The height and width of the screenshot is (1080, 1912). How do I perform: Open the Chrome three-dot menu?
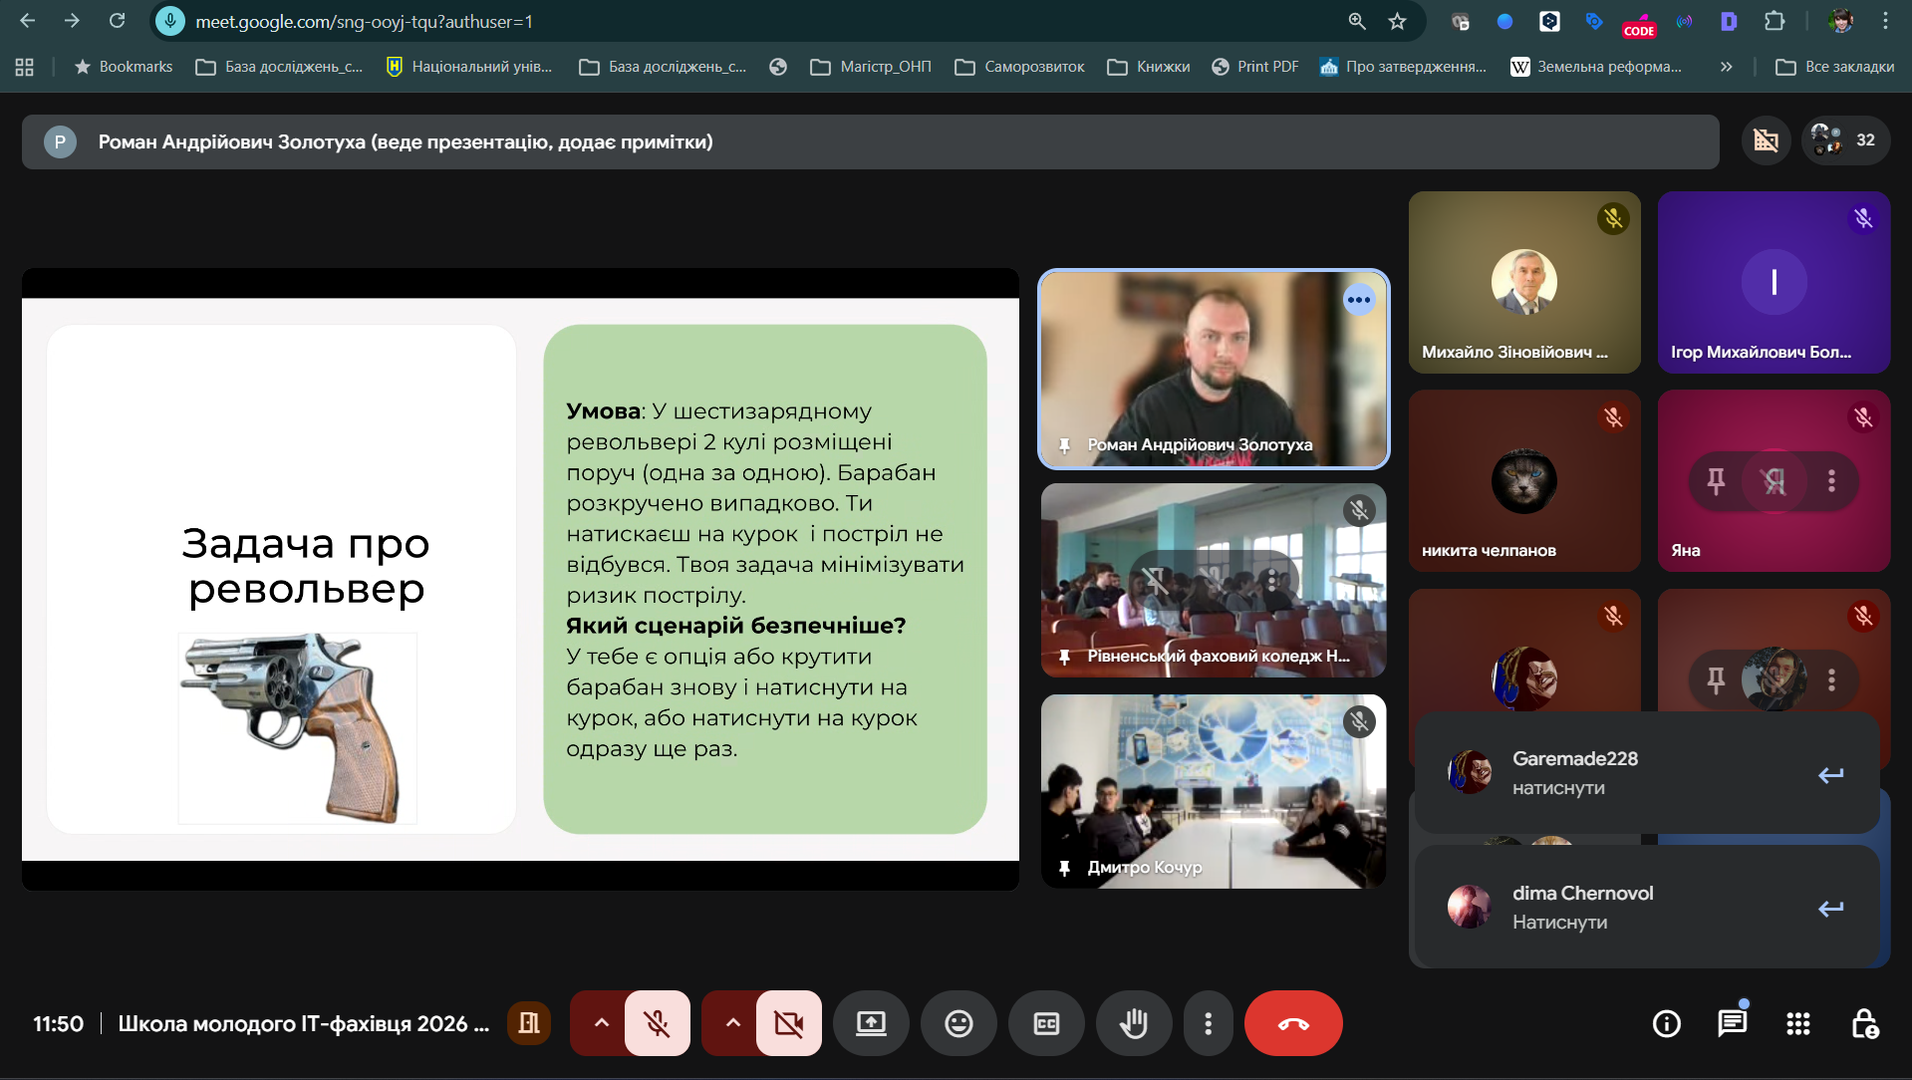click(1885, 21)
